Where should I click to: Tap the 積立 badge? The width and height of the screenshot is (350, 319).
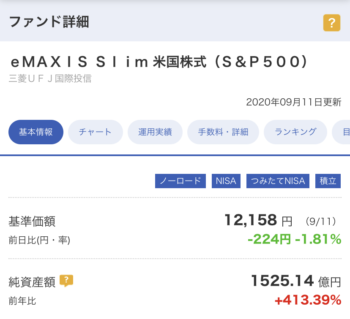[328, 181]
